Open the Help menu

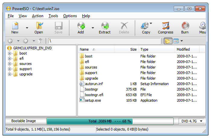[86, 16]
